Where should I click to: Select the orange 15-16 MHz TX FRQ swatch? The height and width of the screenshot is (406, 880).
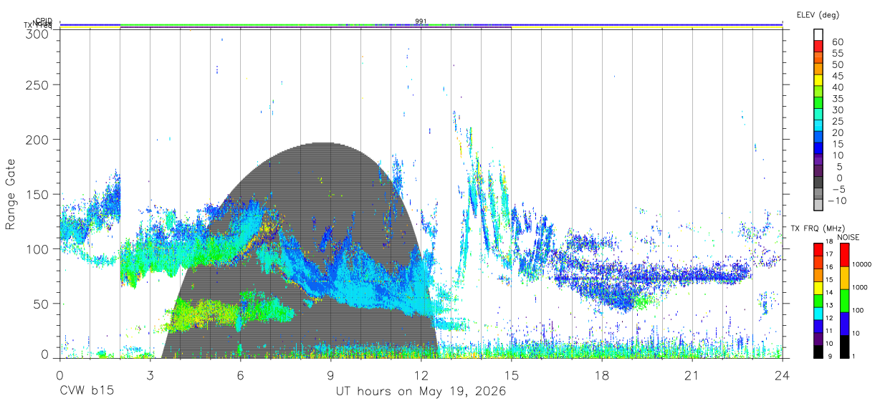click(x=818, y=274)
